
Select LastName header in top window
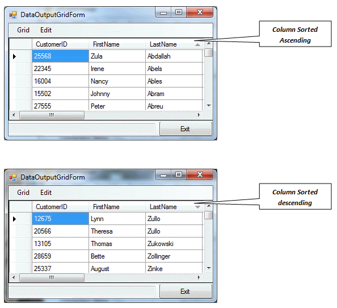tap(174, 44)
